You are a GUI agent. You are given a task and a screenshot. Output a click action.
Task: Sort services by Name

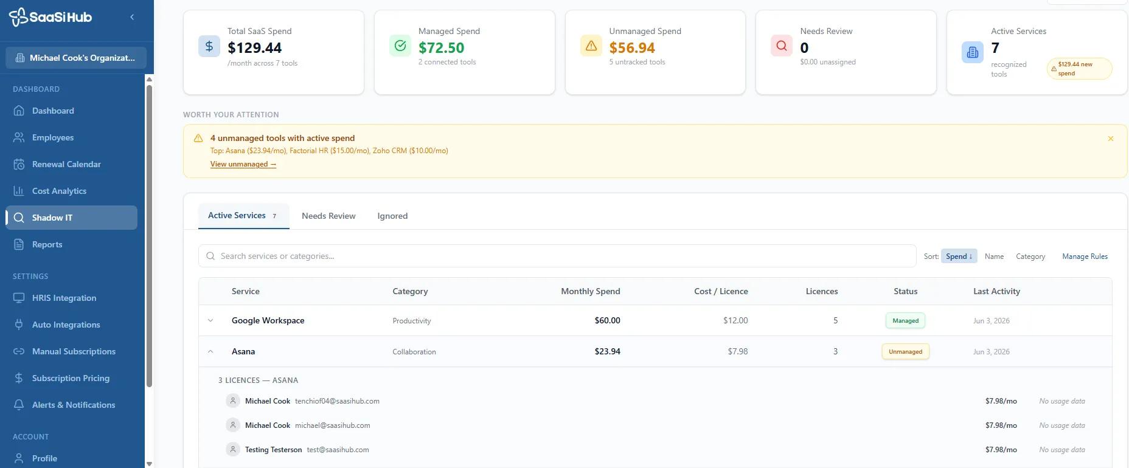pos(994,256)
